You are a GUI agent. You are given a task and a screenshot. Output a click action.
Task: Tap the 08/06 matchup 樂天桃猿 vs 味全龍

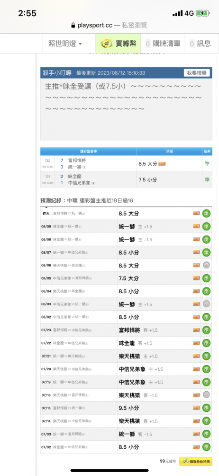pos(68,265)
